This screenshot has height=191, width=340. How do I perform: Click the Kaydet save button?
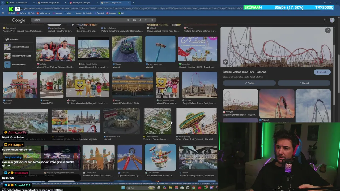pos(304,83)
